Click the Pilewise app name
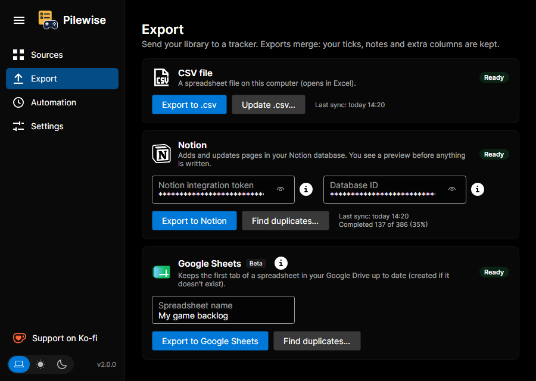536x381 pixels. click(85, 20)
